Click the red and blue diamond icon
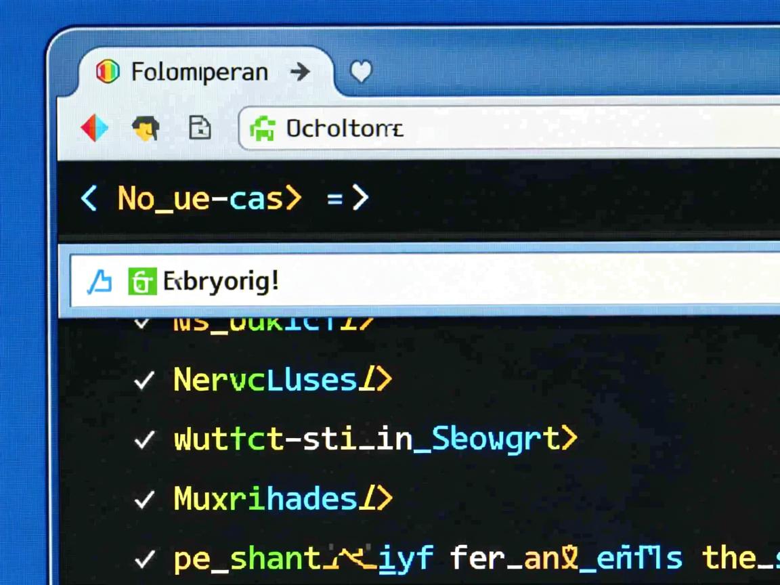Viewport: 780px width, 585px height. (x=95, y=128)
